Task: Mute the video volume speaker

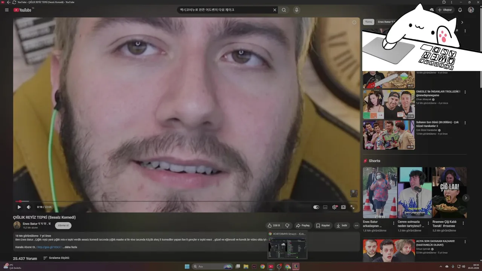Action: point(29,207)
